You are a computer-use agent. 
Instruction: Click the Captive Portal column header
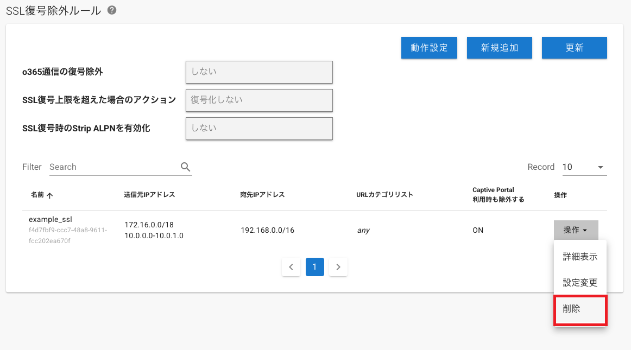click(499, 195)
